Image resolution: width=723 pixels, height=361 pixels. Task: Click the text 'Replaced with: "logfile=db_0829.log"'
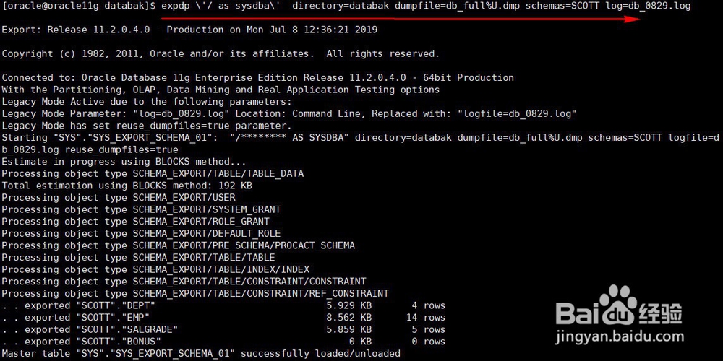pos(474,114)
